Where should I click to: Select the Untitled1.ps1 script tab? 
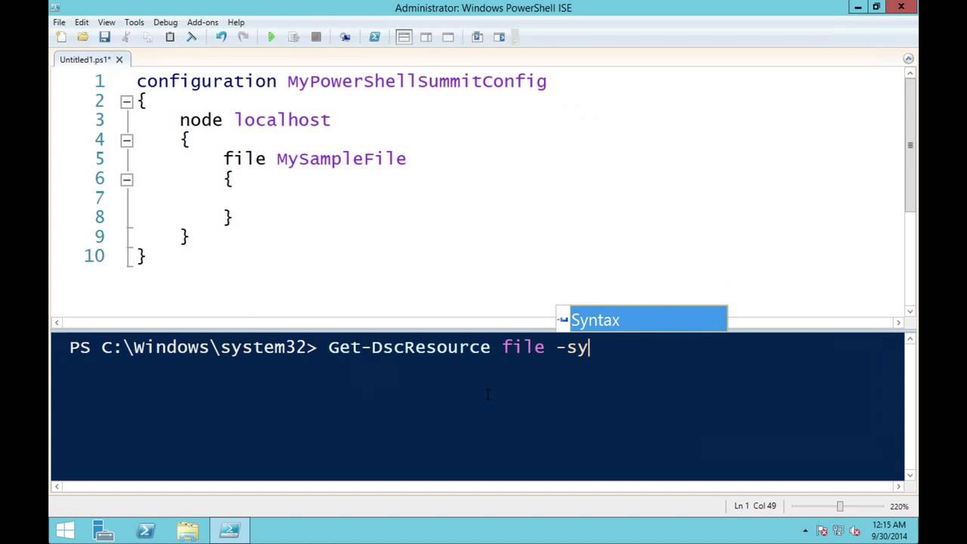point(85,60)
